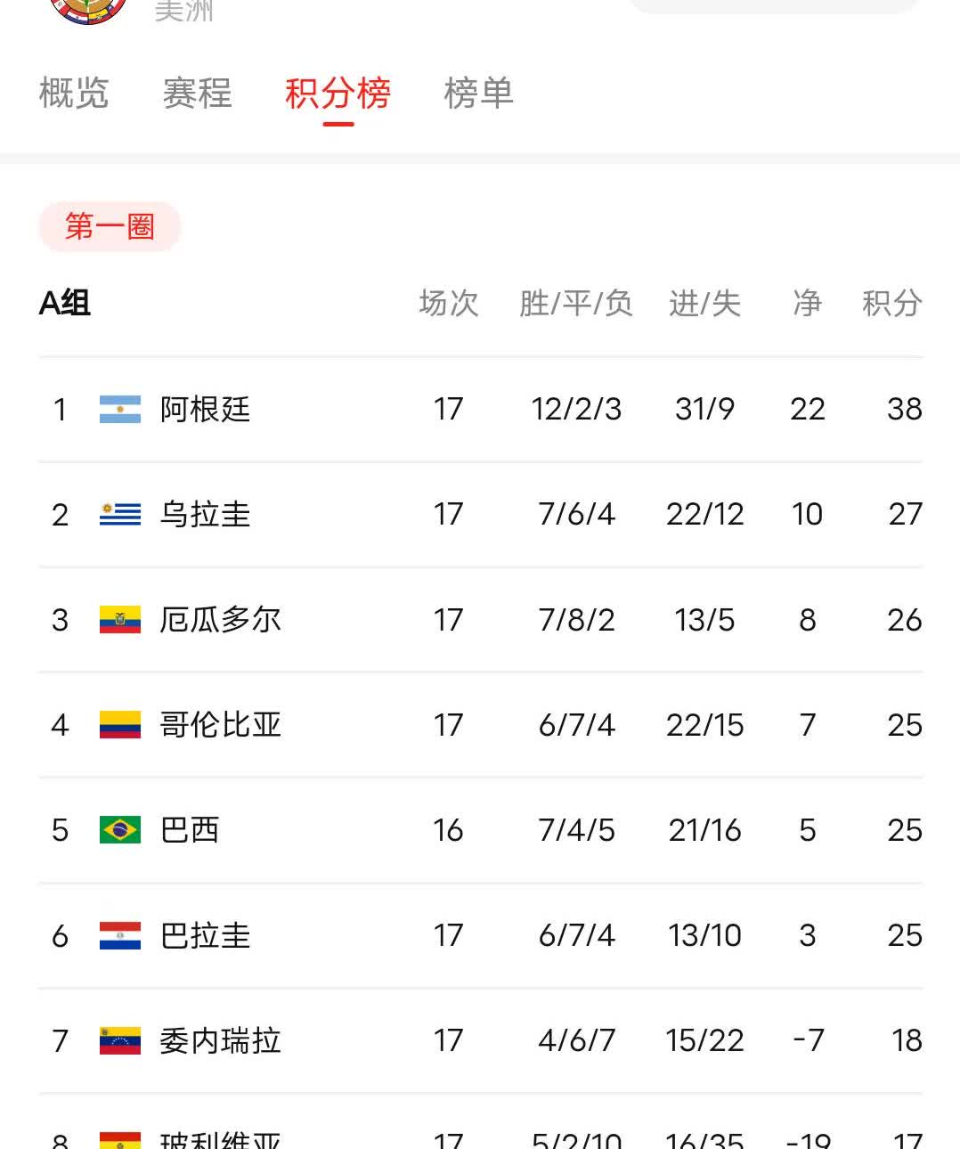Click the Argentina flag icon
This screenshot has width=960, height=1149.
point(120,409)
